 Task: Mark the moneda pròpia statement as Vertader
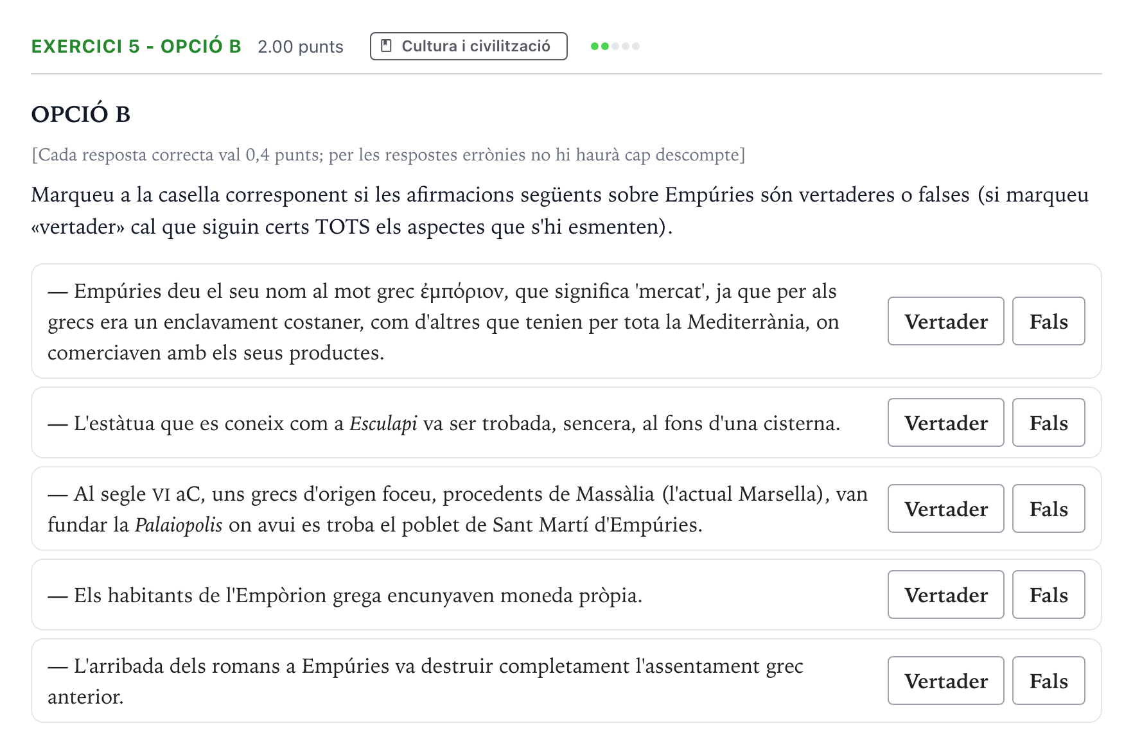point(945,594)
